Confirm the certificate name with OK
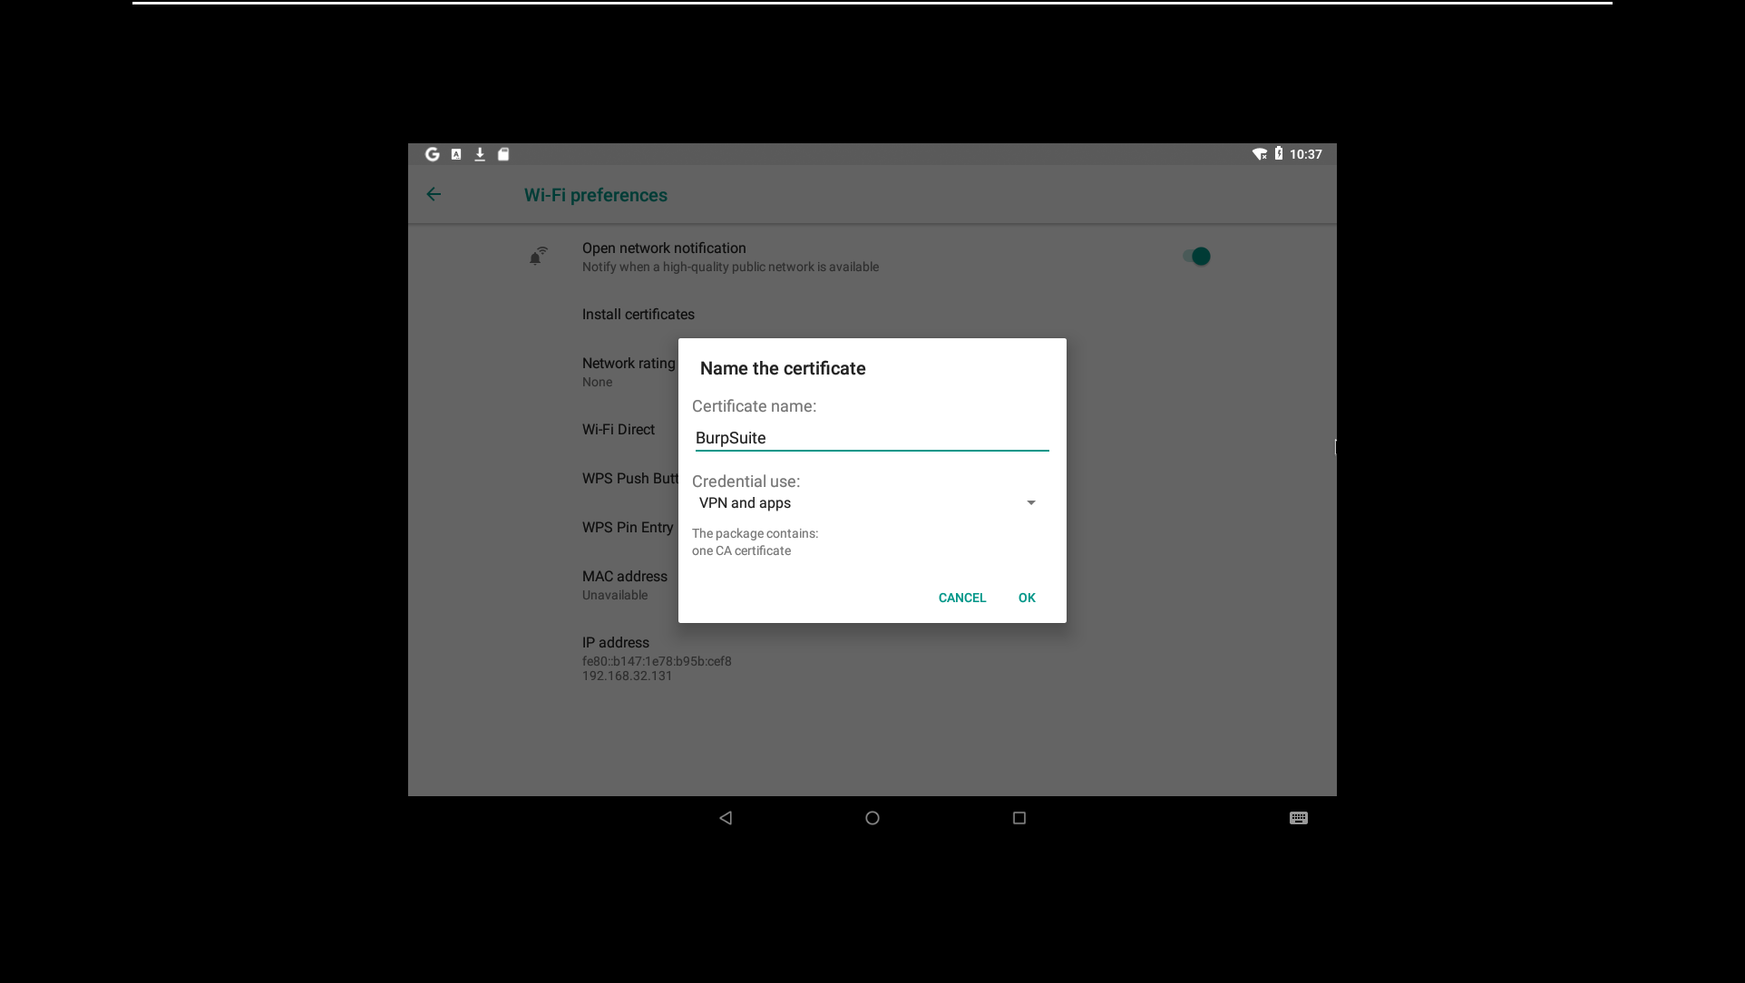The image size is (1745, 983). pyautogui.click(x=1027, y=598)
